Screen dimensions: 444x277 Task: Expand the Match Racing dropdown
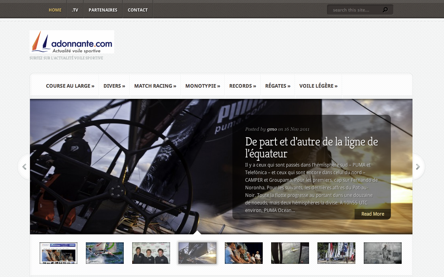coord(155,86)
